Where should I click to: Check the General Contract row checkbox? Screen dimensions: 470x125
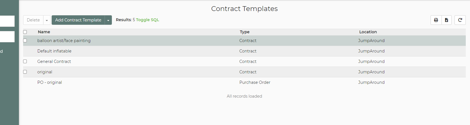click(25, 62)
